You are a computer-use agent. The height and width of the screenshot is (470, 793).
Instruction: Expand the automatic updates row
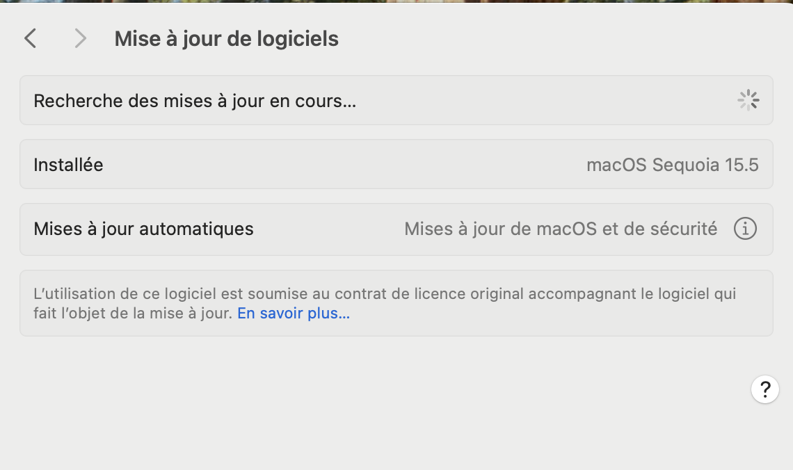(397, 228)
